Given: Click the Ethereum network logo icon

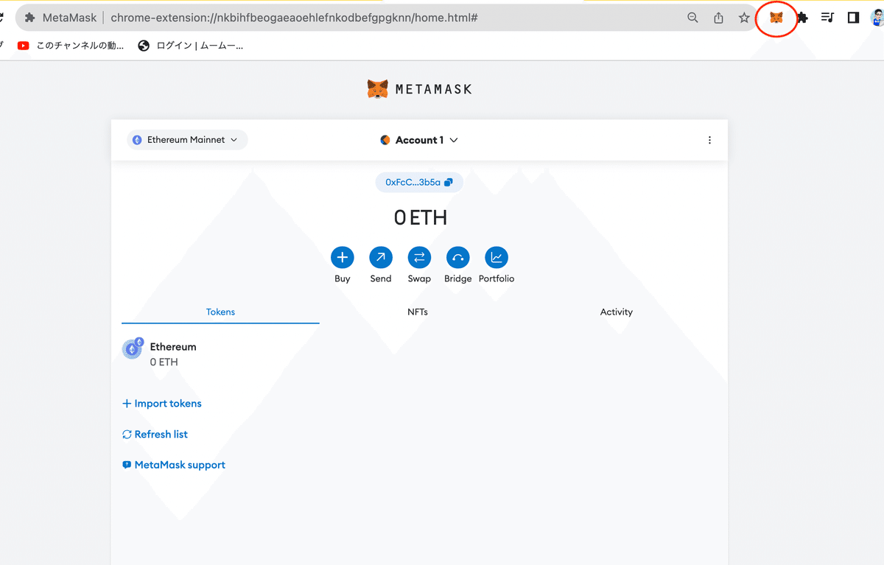Looking at the screenshot, I should [137, 140].
